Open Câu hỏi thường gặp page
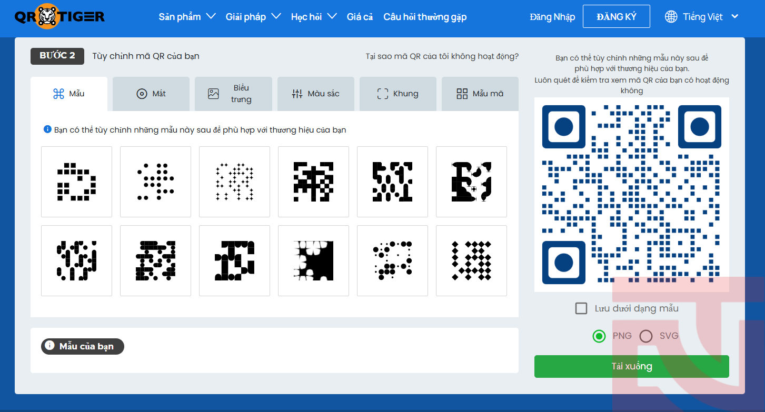The image size is (765, 412). [425, 17]
